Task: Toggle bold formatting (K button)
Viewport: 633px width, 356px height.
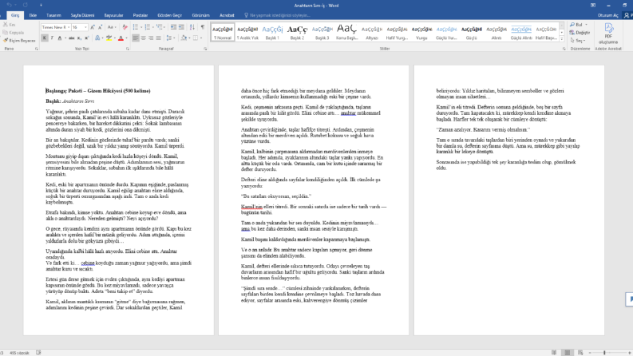Action: tap(45, 38)
